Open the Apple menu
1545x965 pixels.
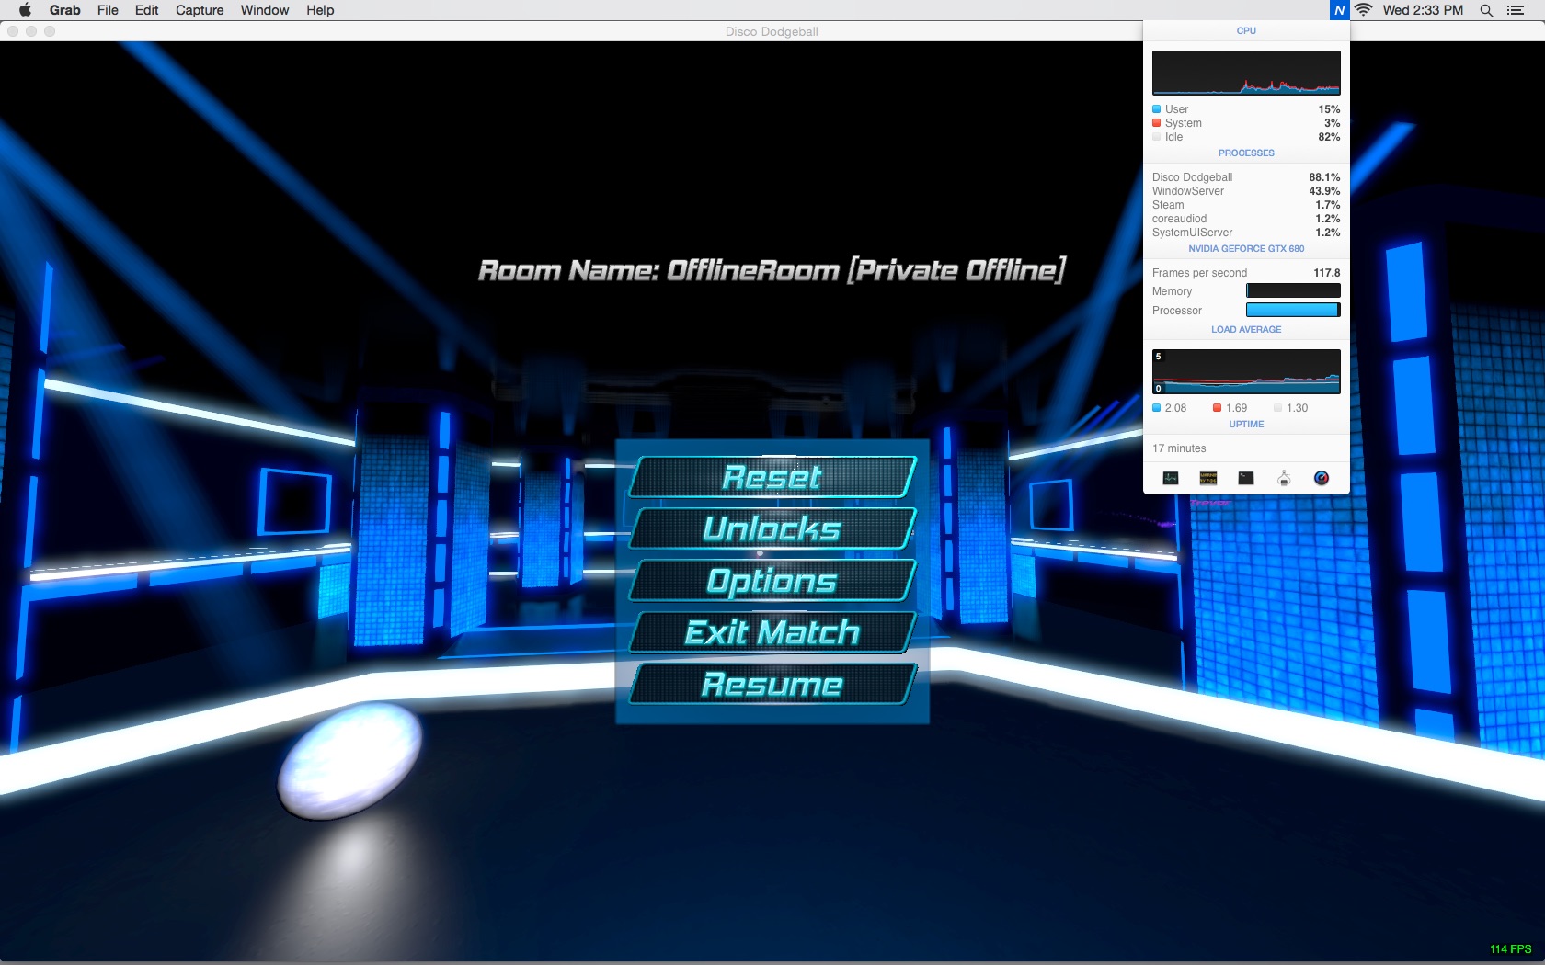(x=25, y=10)
